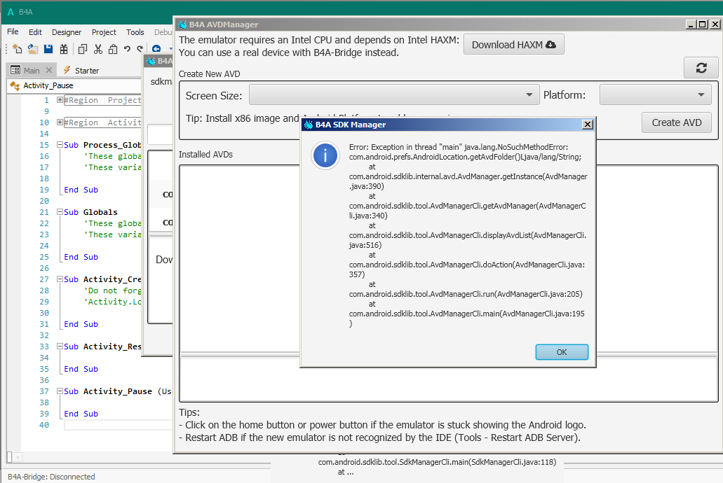
Task: Click the 'End Sub' text on line 39
Action: coord(81,414)
